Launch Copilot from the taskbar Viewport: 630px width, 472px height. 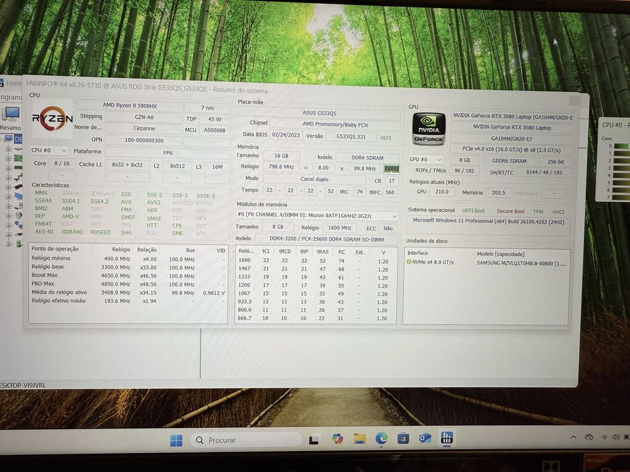[337, 439]
